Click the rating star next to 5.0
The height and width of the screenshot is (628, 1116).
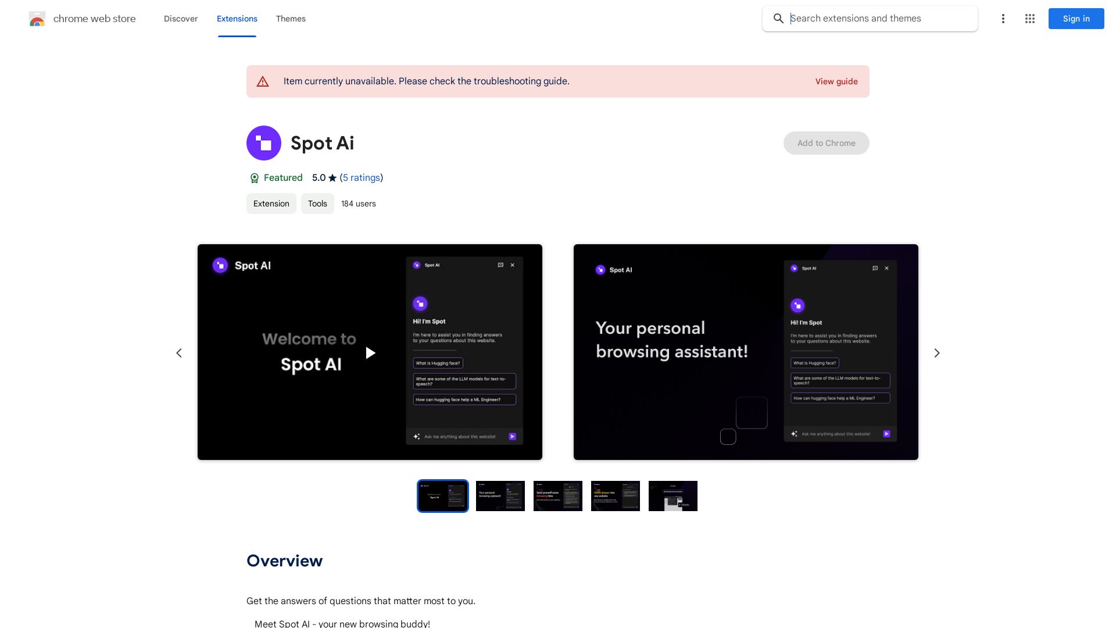(332, 178)
